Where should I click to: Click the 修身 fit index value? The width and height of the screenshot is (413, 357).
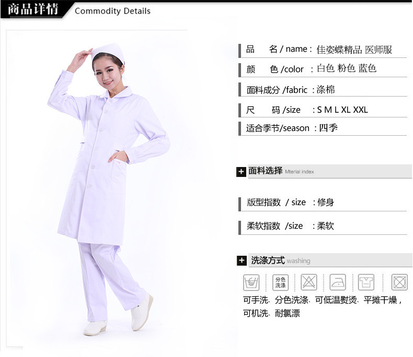click(326, 202)
